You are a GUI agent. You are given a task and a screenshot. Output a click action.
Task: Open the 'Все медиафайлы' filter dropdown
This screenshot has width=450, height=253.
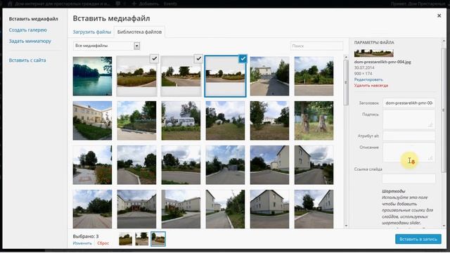[x=106, y=46]
